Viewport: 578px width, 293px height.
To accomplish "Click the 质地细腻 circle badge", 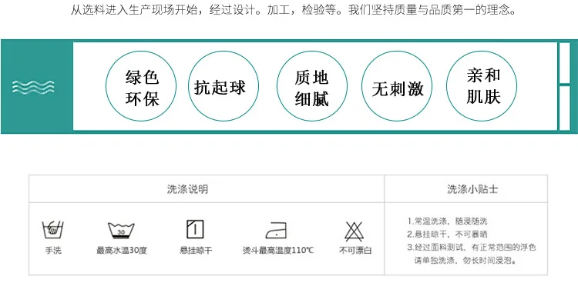I will point(312,86).
